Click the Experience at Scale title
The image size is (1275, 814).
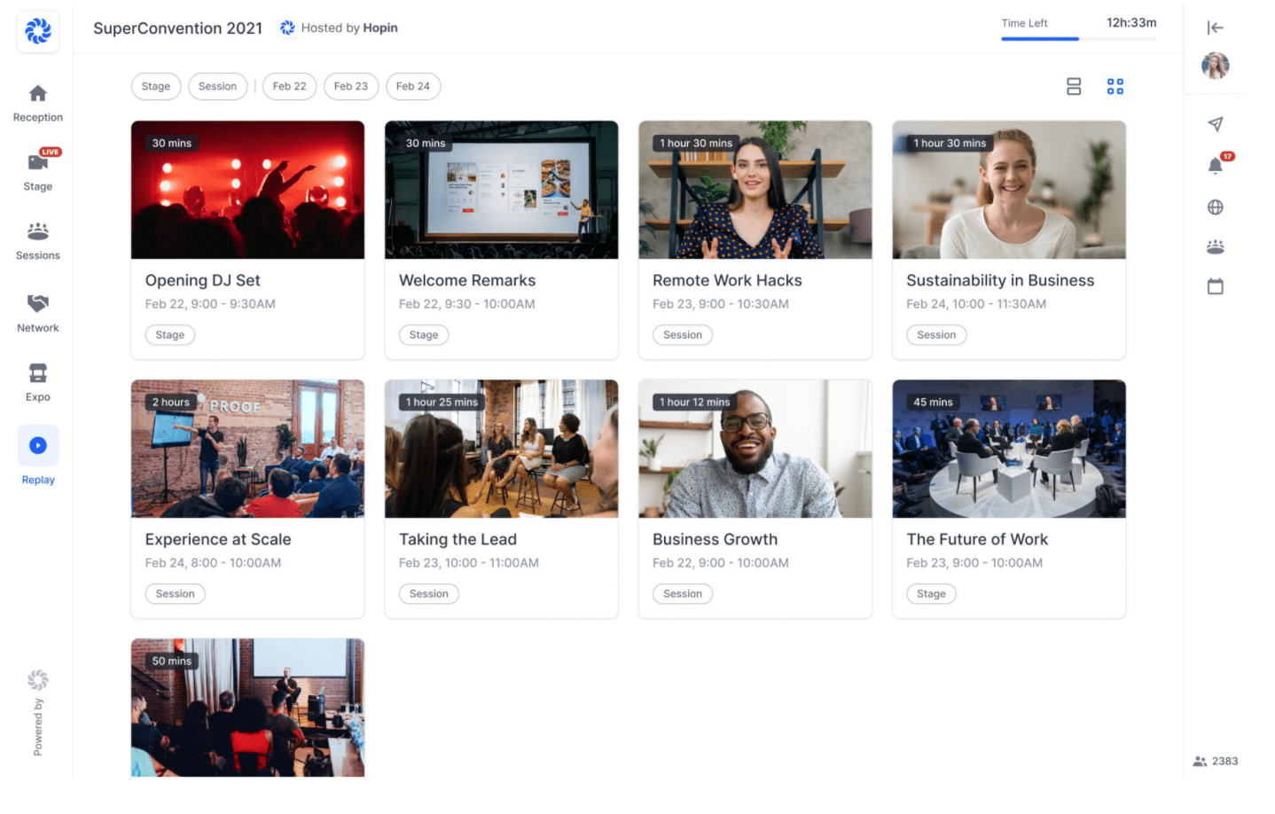(x=218, y=539)
